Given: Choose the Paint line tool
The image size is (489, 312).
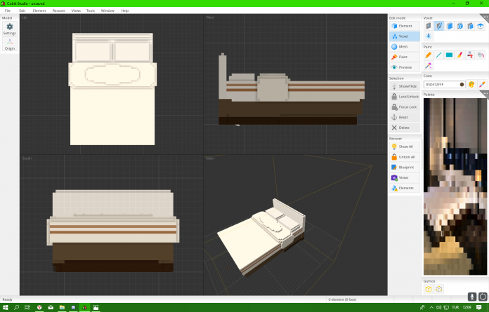Looking at the screenshot, I should click(439, 55).
